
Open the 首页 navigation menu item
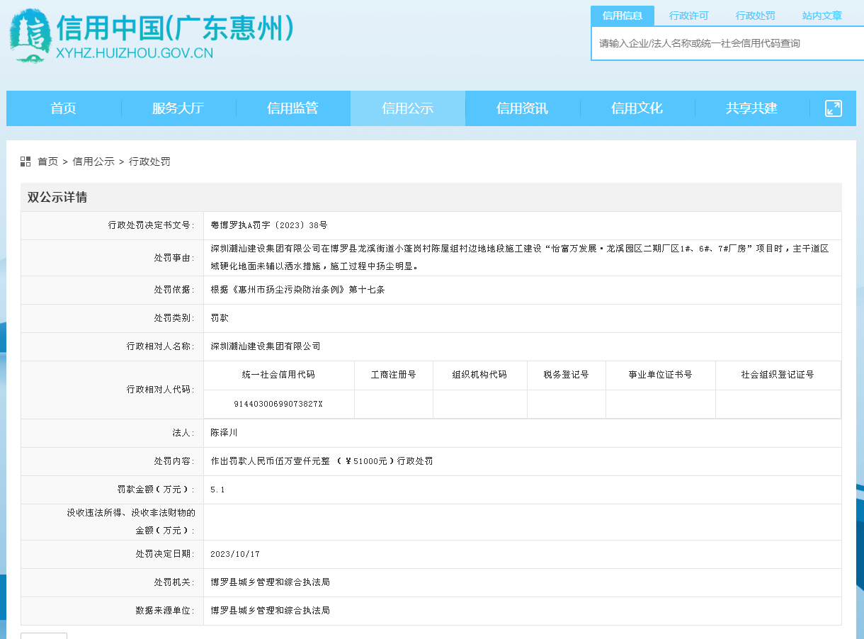pyautogui.click(x=64, y=108)
